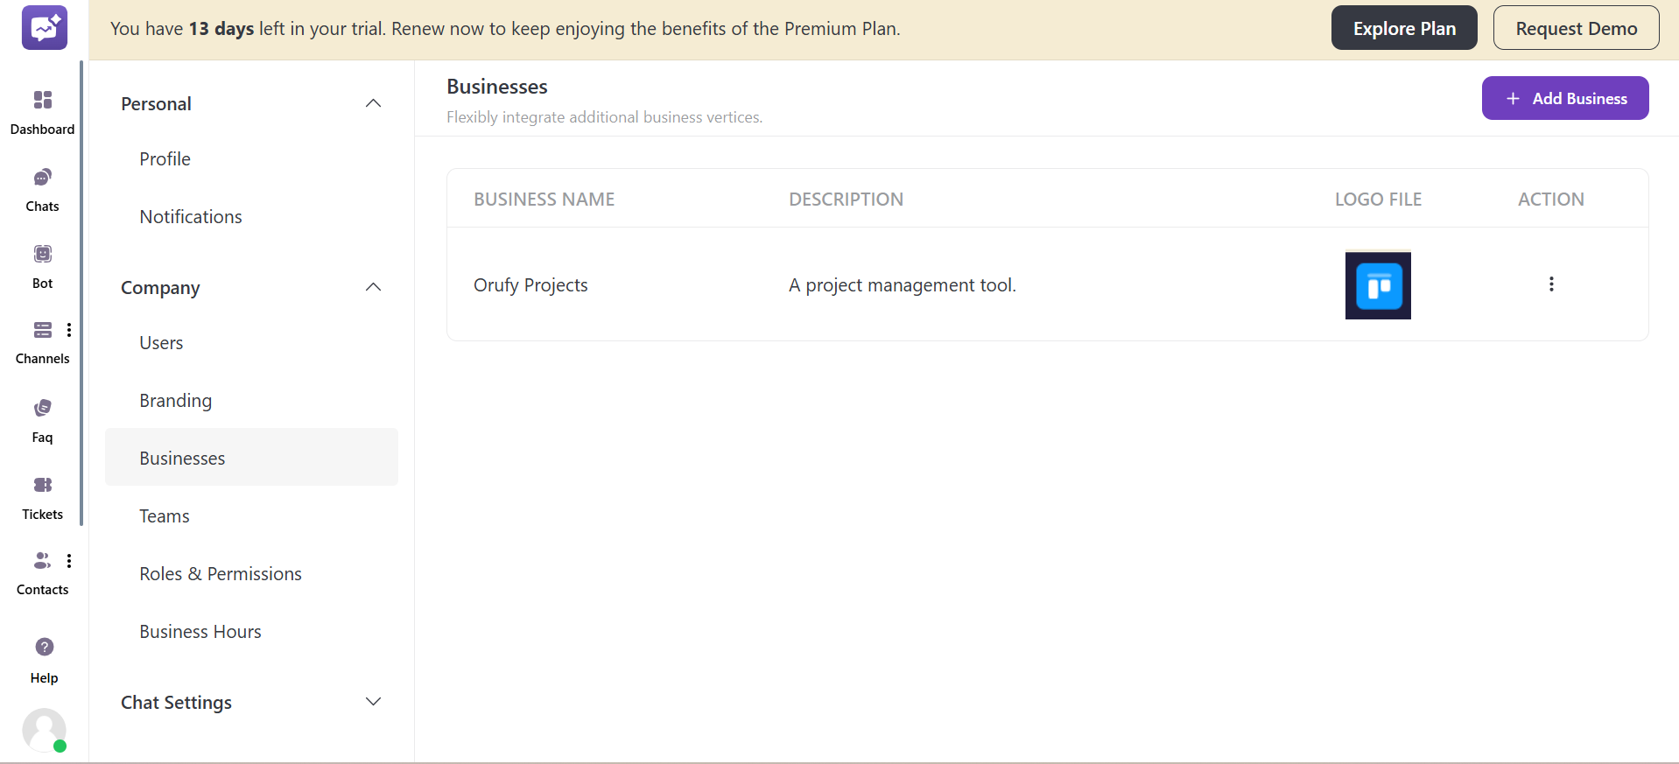Click the sidebar vertical scrollbar

(81, 293)
